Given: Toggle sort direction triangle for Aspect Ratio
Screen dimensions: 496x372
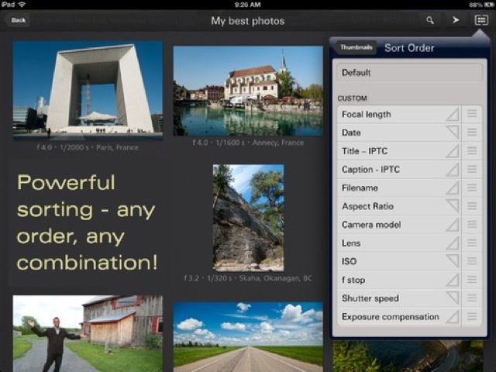Looking at the screenshot, I should (x=453, y=206).
